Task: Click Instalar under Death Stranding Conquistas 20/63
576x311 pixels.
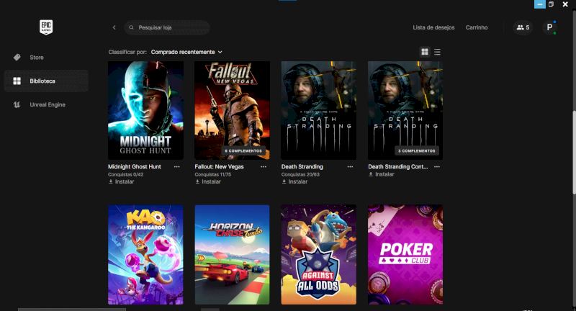Action: point(294,181)
